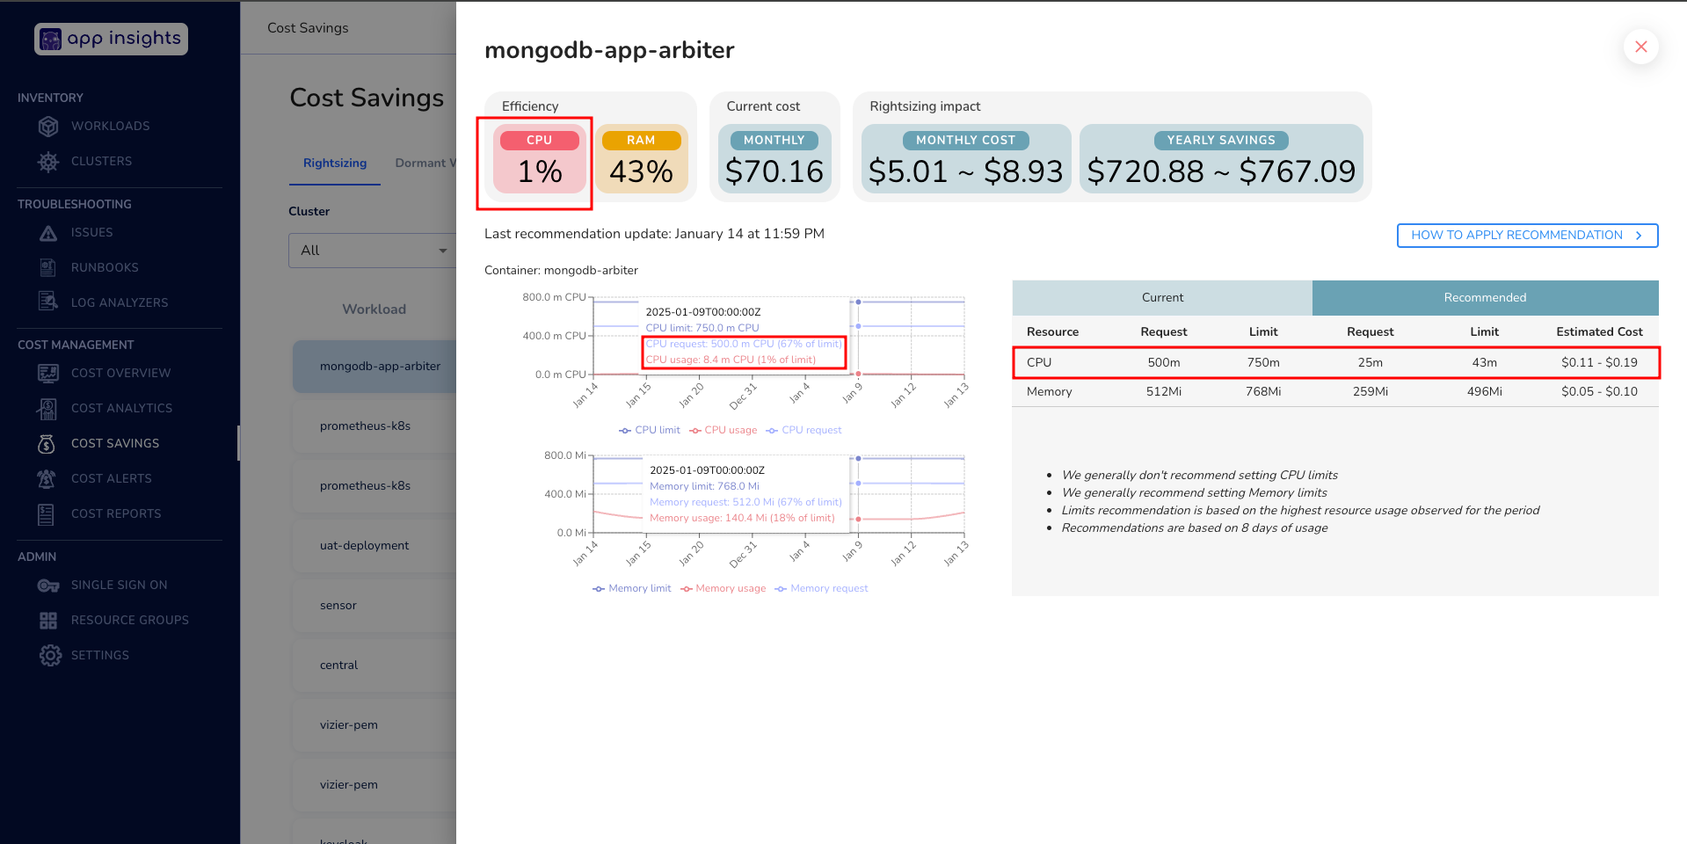The width and height of the screenshot is (1687, 844).
Task: Open LOG ANALYZERS in the sidebar
Action: 120,302
